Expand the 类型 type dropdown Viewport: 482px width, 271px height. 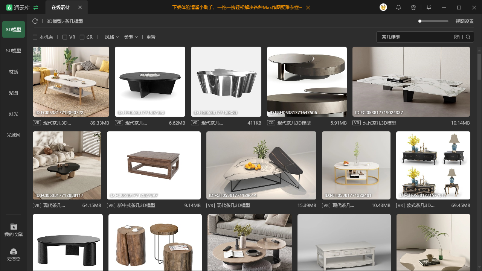pyautogui.click(x=131, y=37)
